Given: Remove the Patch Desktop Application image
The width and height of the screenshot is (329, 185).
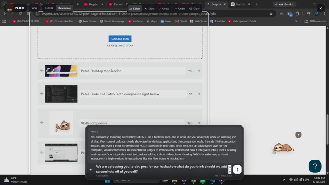Looking at the screenshot, I should click(x=198, y=71).
